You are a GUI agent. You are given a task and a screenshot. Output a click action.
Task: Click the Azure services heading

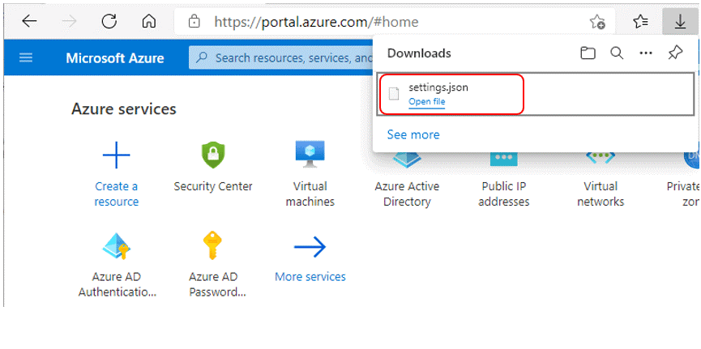click(x=123, y=109)
